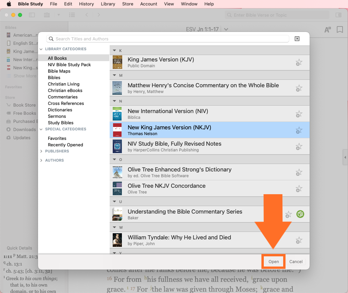The width and height of the screenshot is (348, 293).
Task: Click the green download icon for Understanding the Bible Commentary
Action: pos(300,214)
